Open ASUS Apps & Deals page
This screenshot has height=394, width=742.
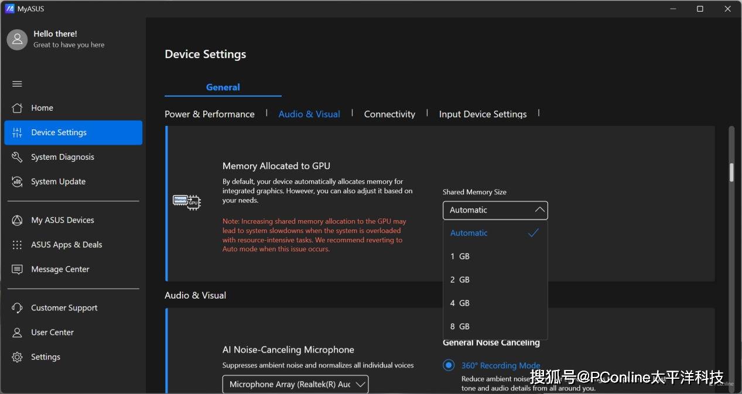coord(73,245)
